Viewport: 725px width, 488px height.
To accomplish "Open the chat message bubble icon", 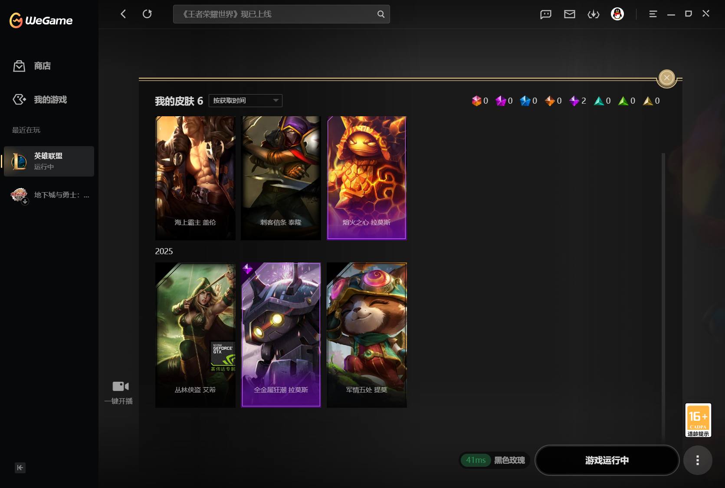I will [x=545, y=14].
